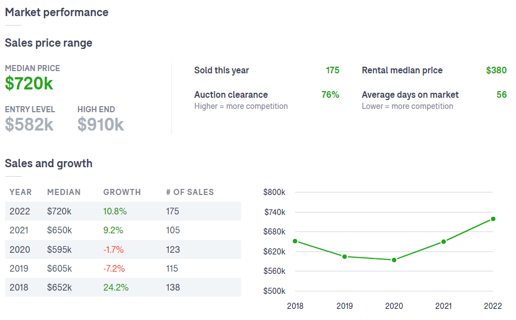Click the 2019 data point on chart
Viewport: 516px width, 320px height.
click(x=345, y=257)
